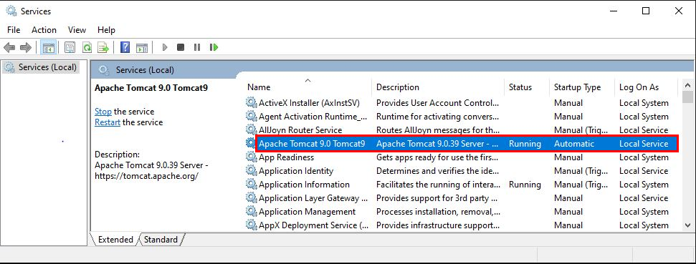This screenshot has width=696, height=264.
Task: Click gear icon of Application Layer Gateway row
Action: [x=252, y=198]
